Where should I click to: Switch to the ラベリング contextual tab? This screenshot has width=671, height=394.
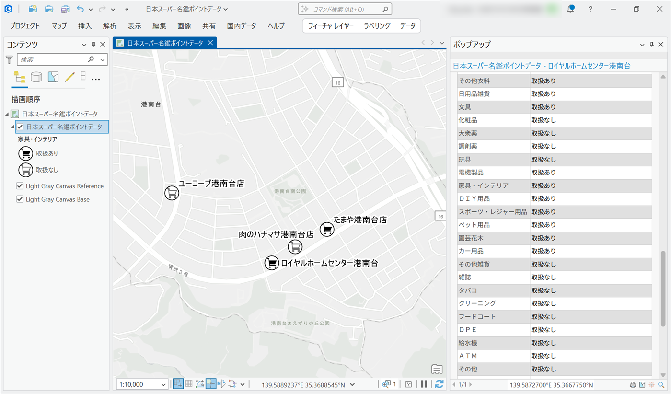click(x=377, y=26)
